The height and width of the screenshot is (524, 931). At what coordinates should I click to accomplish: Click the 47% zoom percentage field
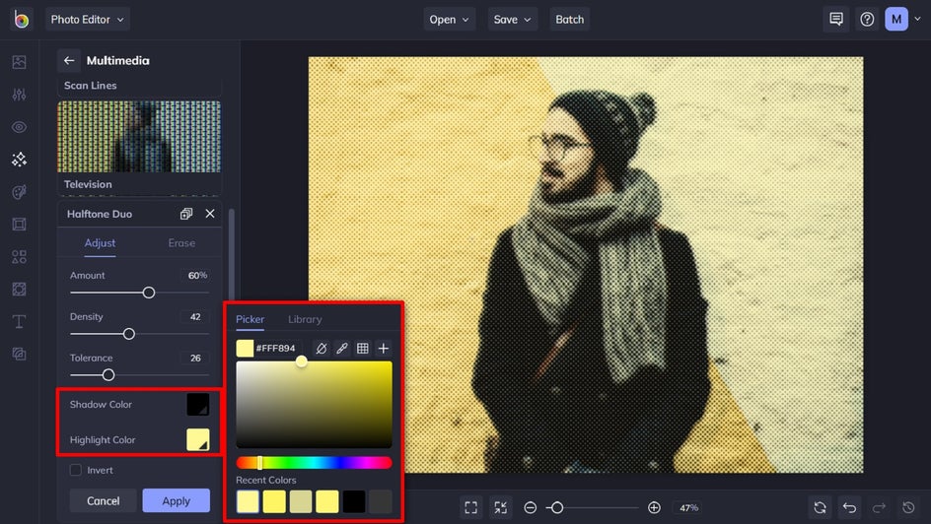click(x=688, y=508)
